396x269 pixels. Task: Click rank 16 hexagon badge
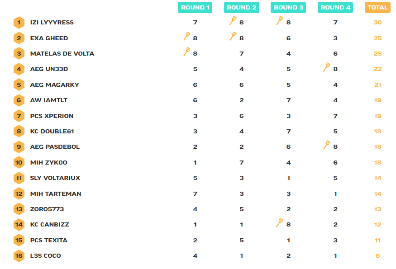19,256
